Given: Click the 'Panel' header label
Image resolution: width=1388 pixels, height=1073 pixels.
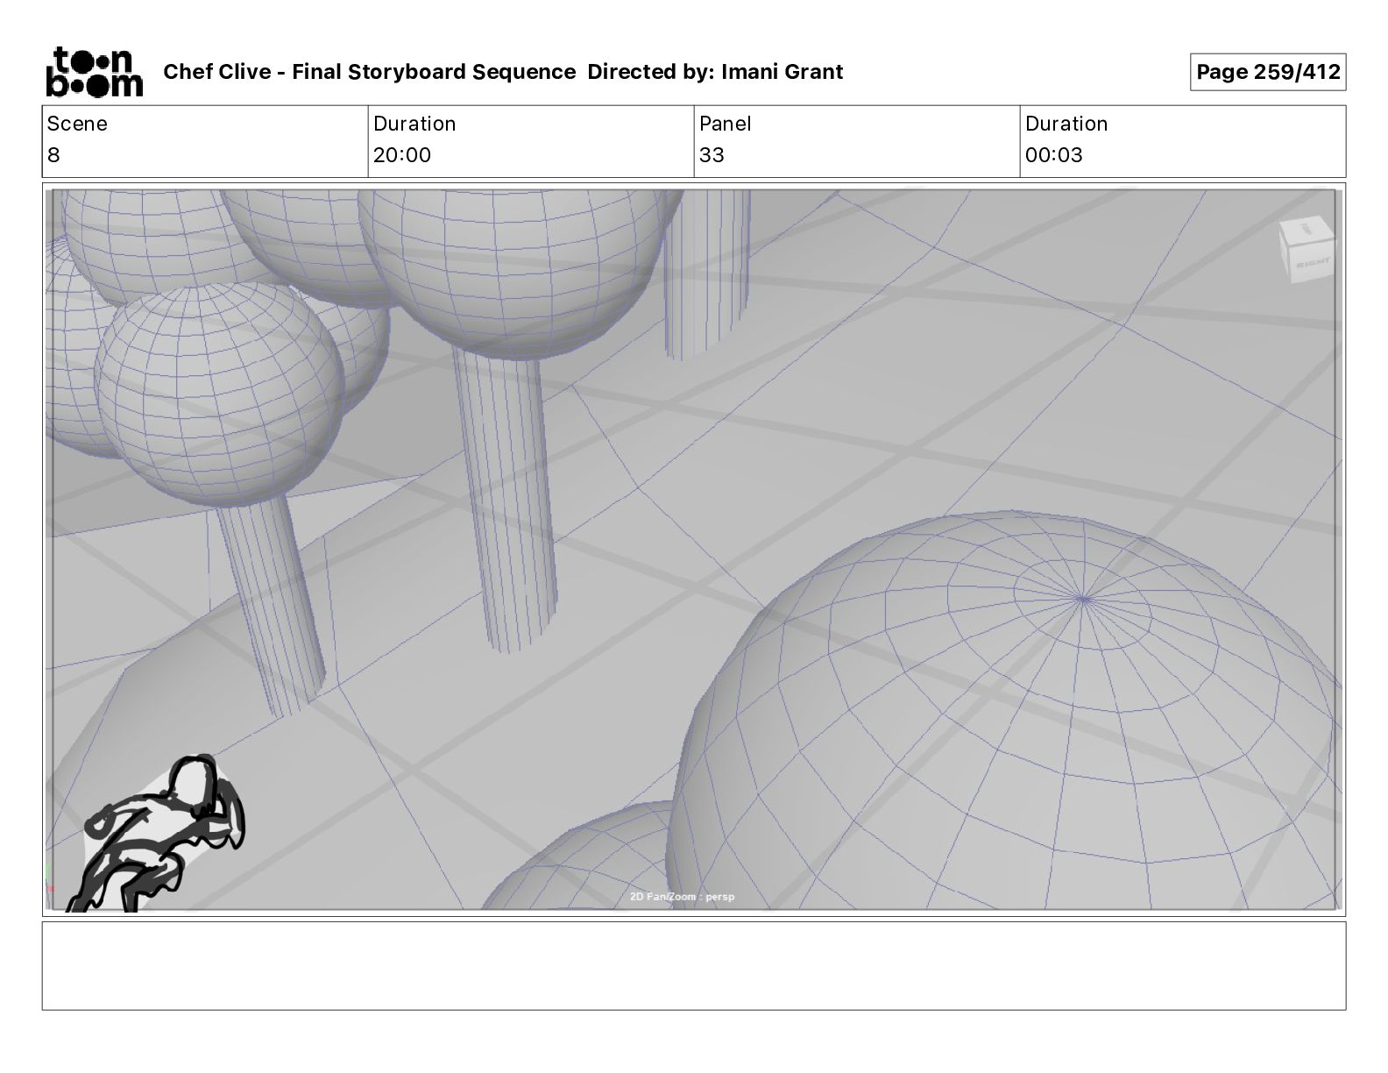Looking at the screenshot, I should (725, 124).
